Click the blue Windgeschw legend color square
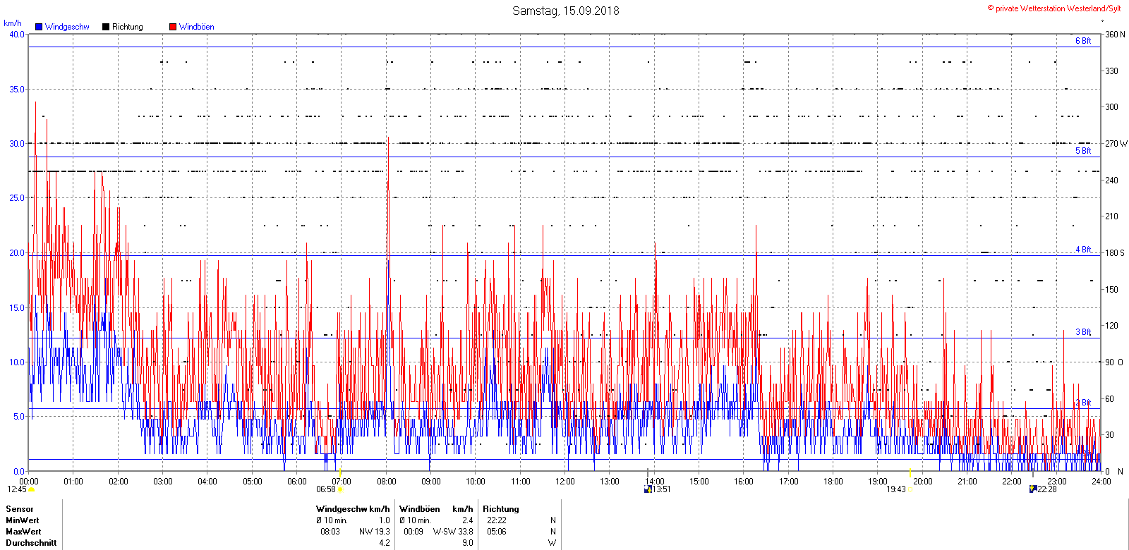 pyautogui.click(x=39, y=27)
